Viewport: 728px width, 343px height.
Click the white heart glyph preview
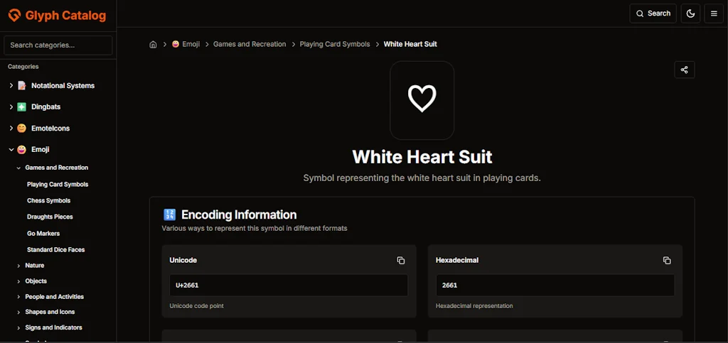pos(422,99)
